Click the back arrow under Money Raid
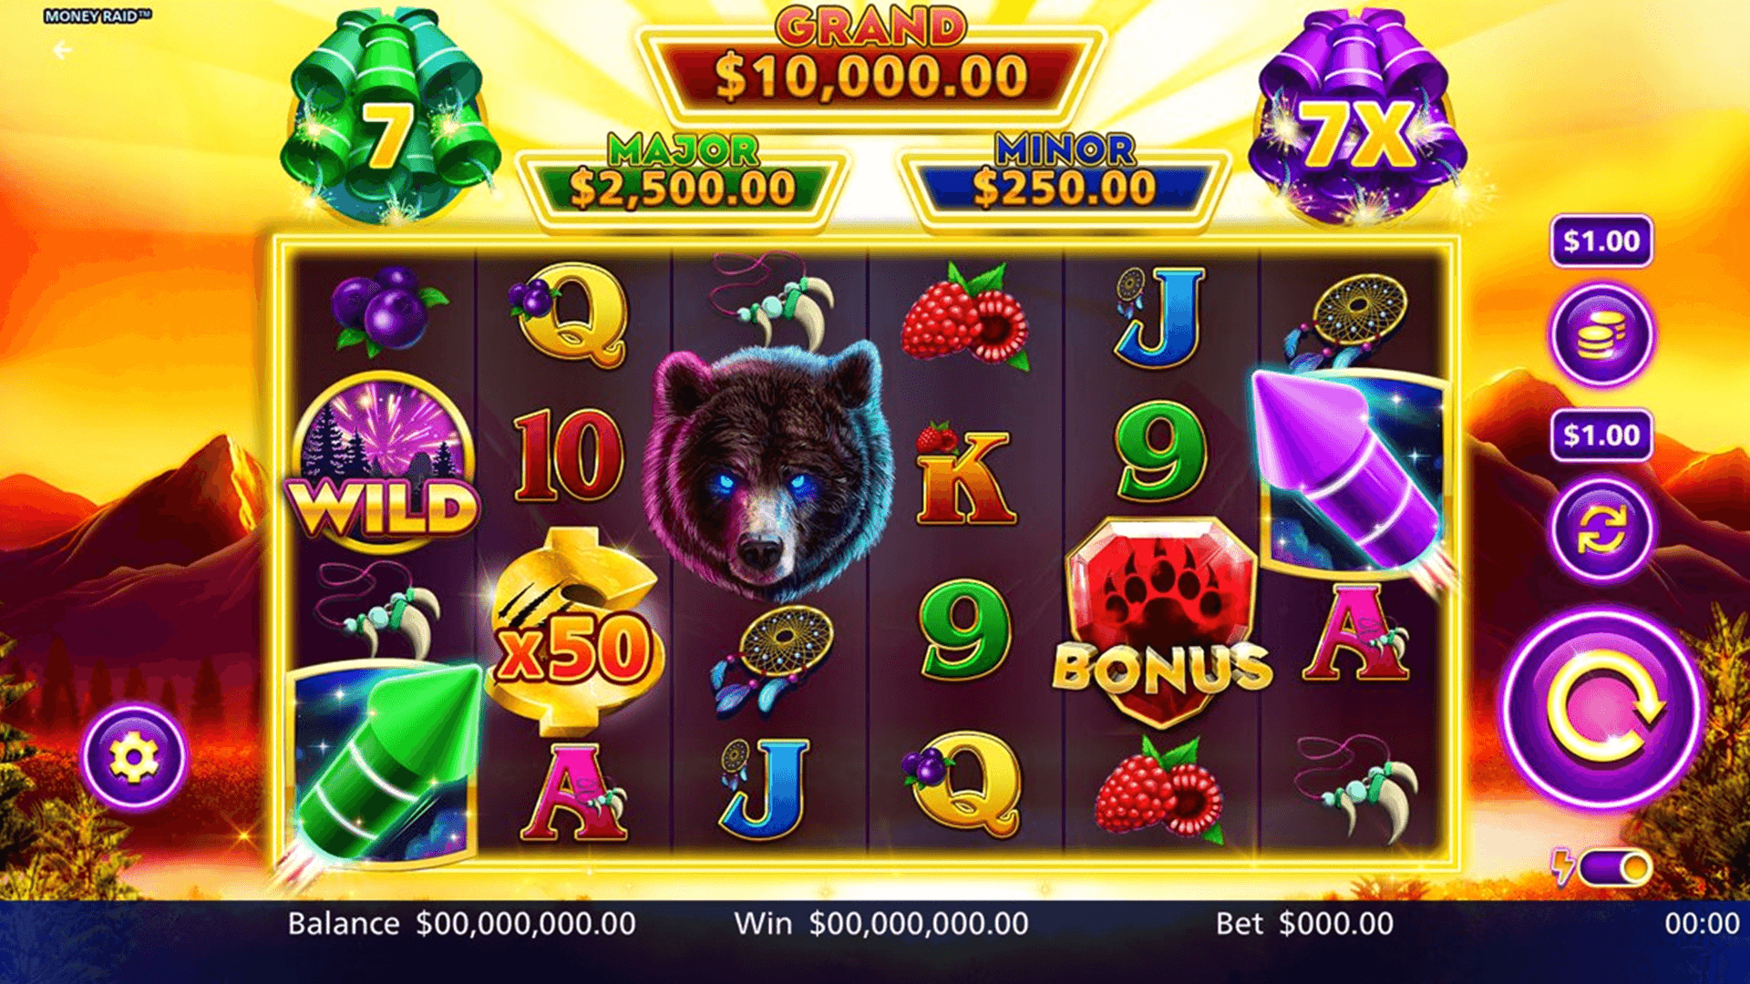This screenshot has width=1750, height=984. click(x=62, y=50)
